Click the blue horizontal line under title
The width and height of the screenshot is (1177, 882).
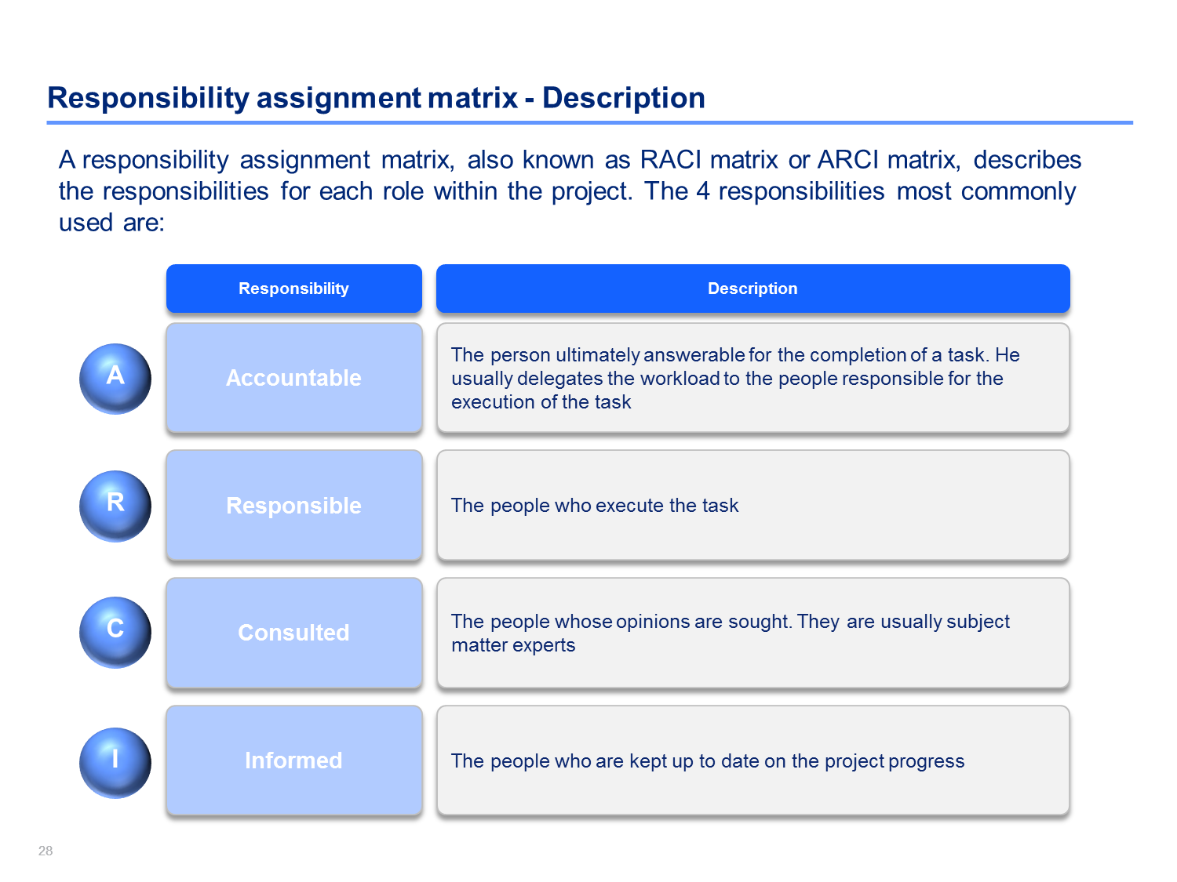click(589, 122)
